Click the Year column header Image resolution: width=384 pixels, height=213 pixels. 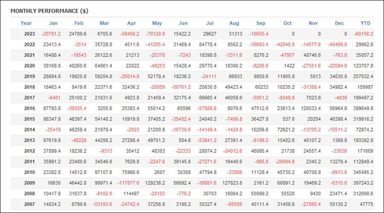(26, 23)
